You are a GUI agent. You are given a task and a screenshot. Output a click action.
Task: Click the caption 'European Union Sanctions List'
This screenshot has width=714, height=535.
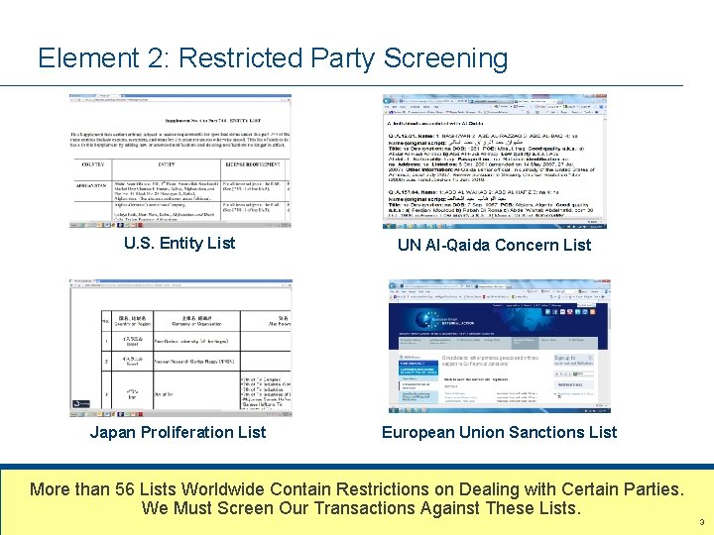[x=500, y=432]
